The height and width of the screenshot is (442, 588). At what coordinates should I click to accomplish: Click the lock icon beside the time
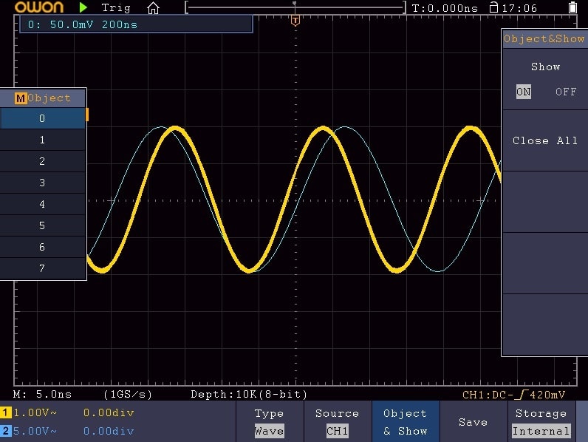493,7
